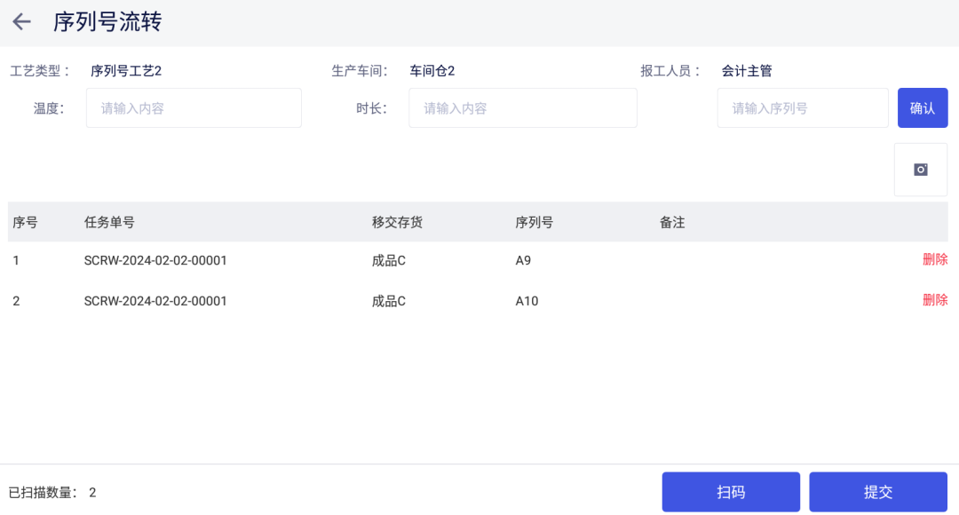Viewport: 959px width, 515px height.
Task: Select the 移交存货 column header
Action: tap(397, 223)
